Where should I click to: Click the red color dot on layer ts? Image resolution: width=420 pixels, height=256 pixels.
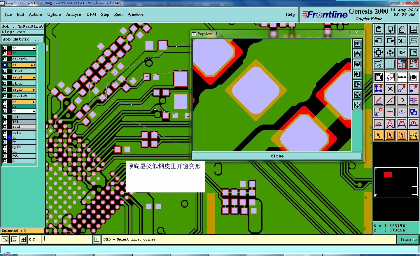10,53
